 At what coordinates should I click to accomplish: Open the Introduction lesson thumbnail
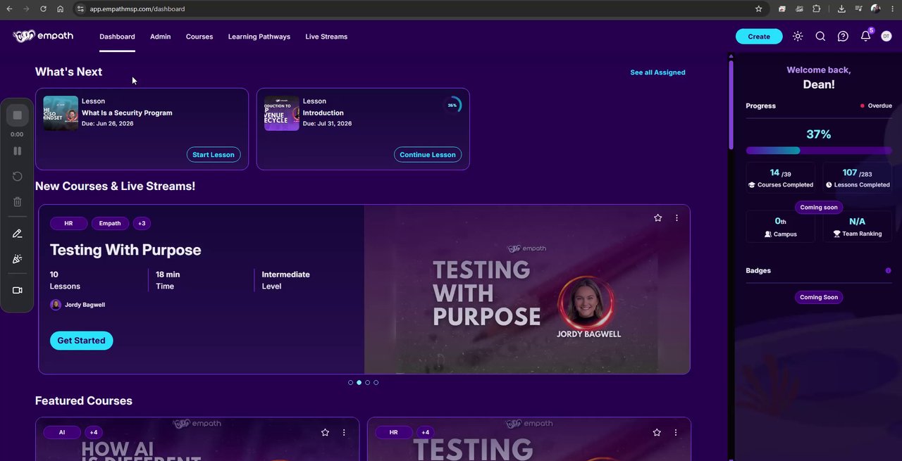tap(282, 113)
